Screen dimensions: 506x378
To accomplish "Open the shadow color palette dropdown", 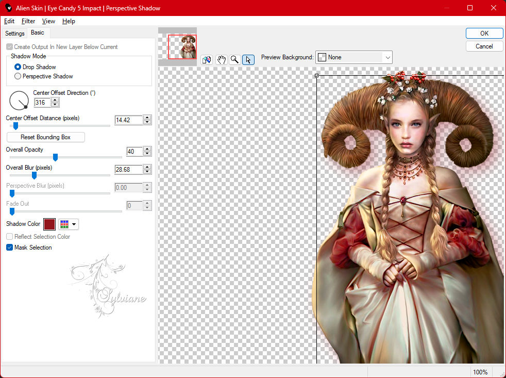I will (x=69, y=224).
